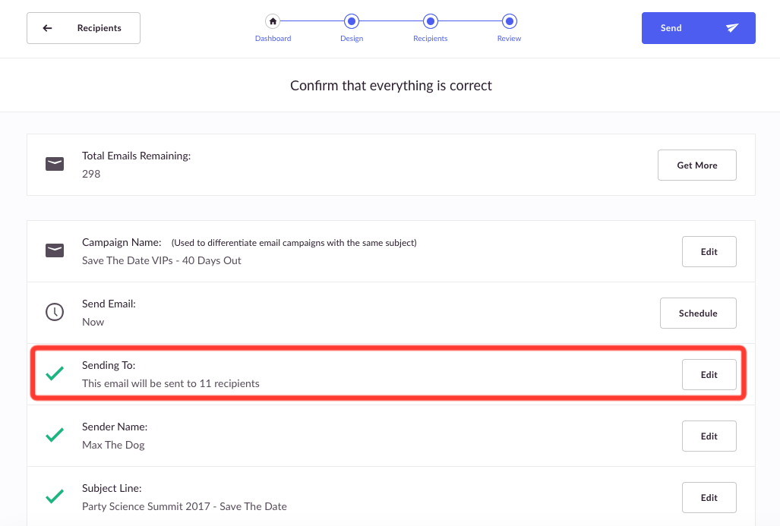Click the paper plane send icon
Viewport: 780px width, 526px height.
(x=731, y=28)
